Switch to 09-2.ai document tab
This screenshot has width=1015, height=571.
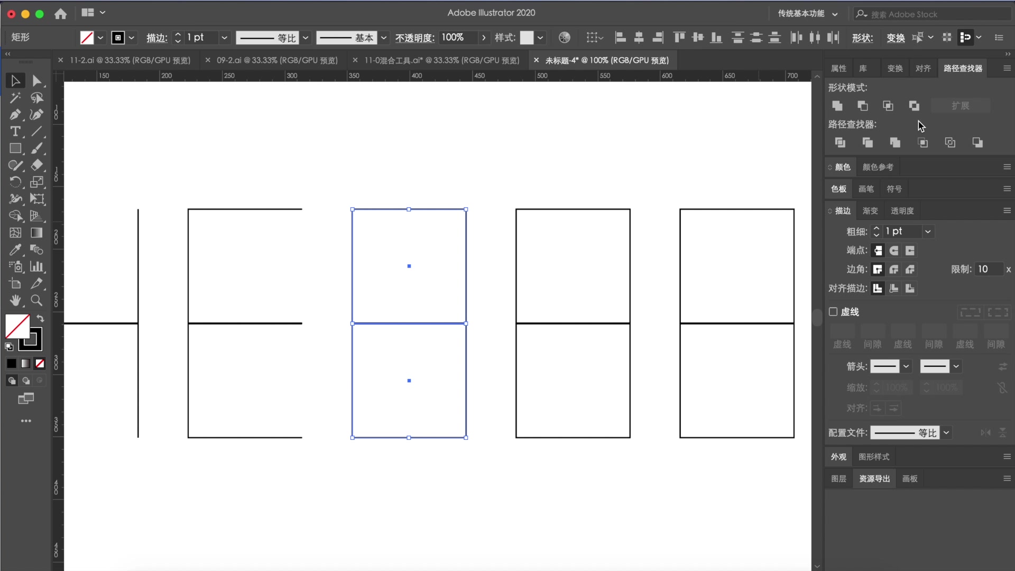coord(277,60)
